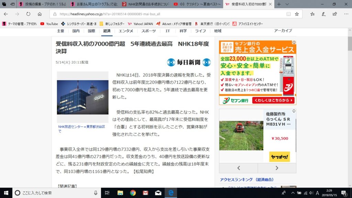352x198 pixels.
Task: Open the Yahoo! JAPAN bookmark
Action: (x=140, y=24)
